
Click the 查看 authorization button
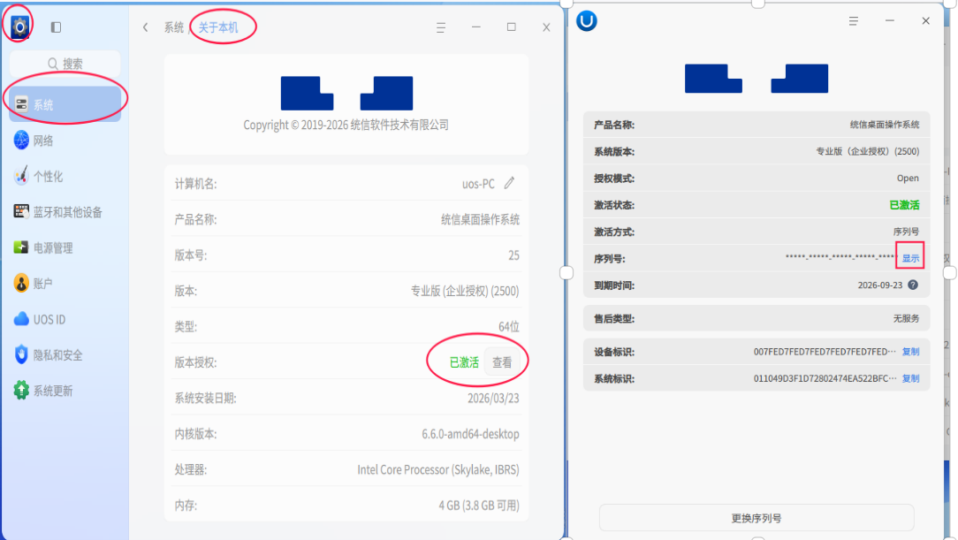502,362
